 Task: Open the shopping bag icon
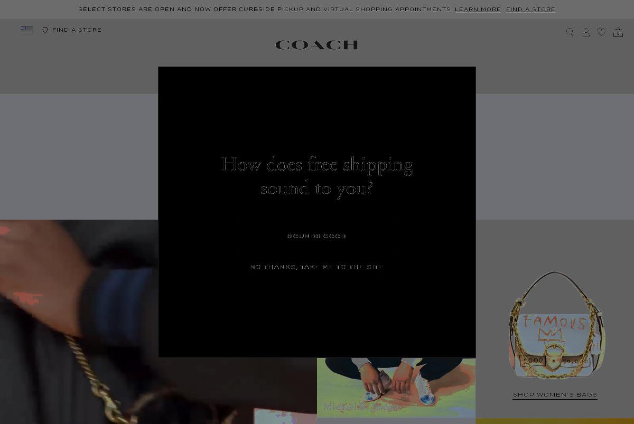pyautogui.click(x=618, y=32)
